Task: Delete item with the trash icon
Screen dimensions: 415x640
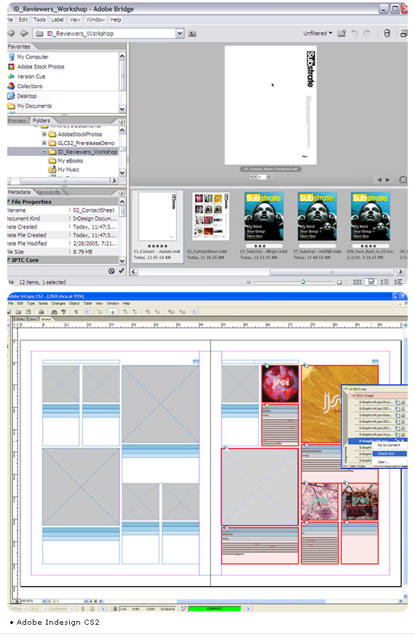Action: coord(387,33)
